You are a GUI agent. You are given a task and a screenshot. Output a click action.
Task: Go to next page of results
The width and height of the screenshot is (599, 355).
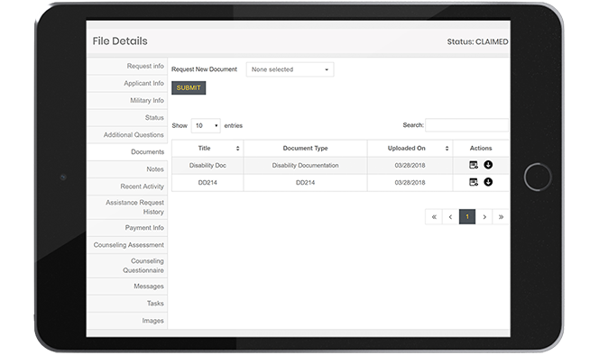pyautogui.click(x=484, y=217)
